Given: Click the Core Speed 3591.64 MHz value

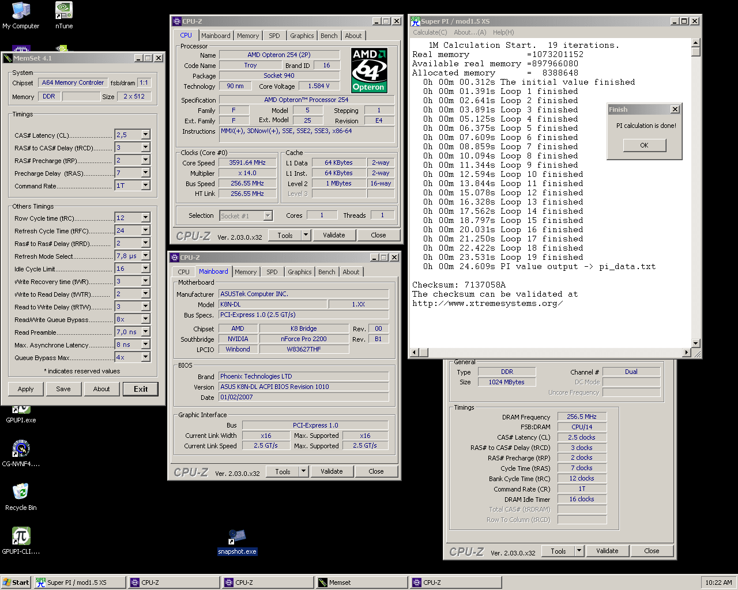Looking at the screenshot, I should 247,162.
